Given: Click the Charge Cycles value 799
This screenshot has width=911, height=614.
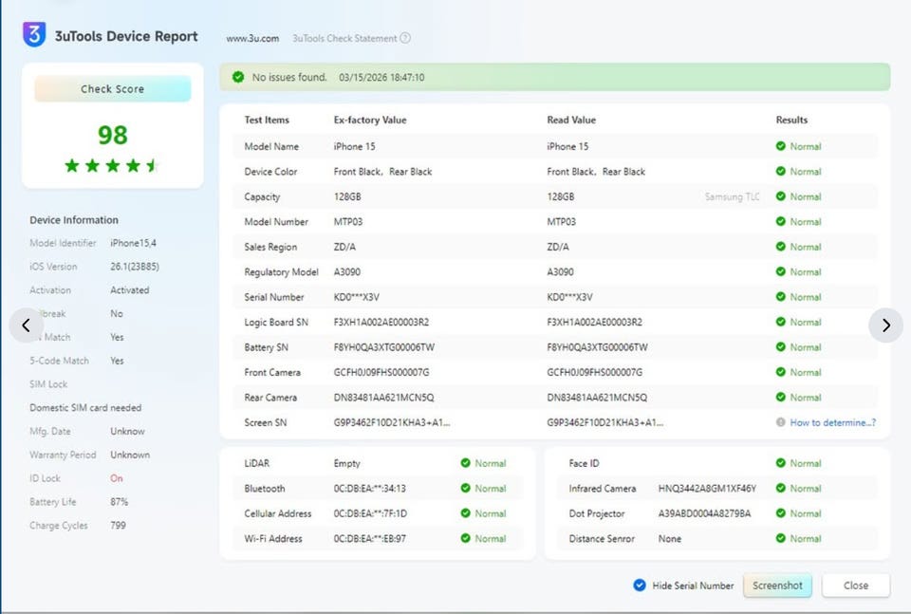Looking at the screenshot, I should tap(118, 525).
